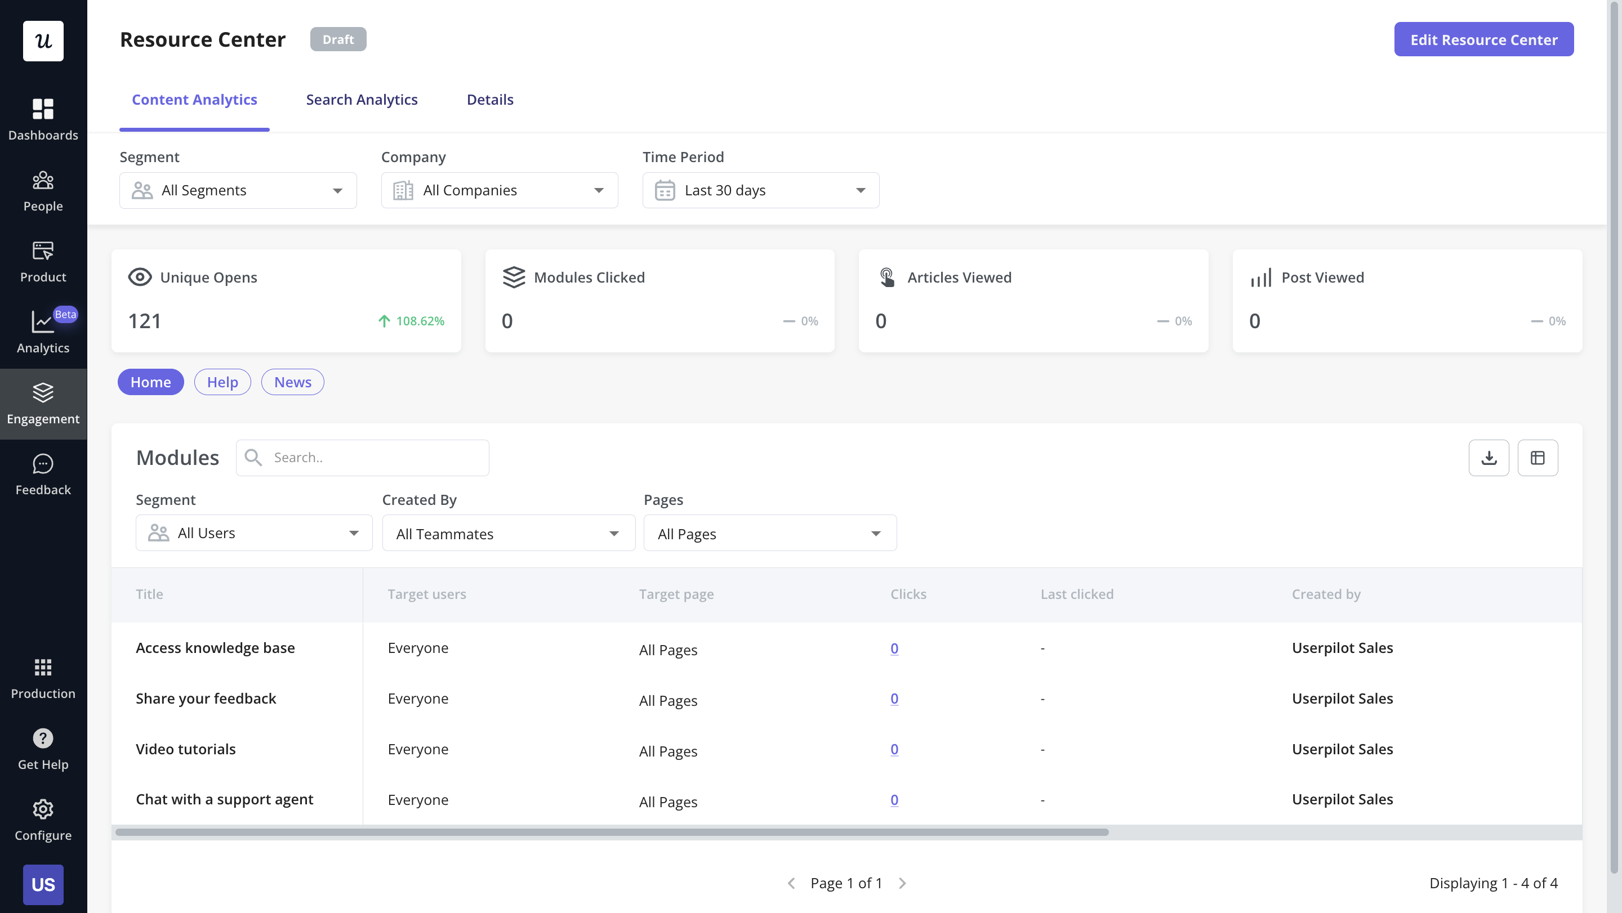Deselect the Home filter pill
The width and height of the screenshot is (1622, 913).
(x=150, y=382)
